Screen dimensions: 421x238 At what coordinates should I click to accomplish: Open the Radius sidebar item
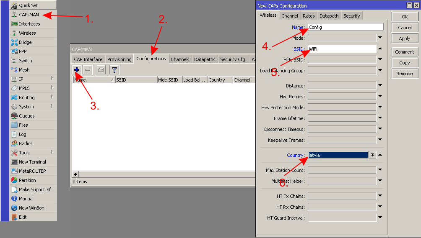(26, 143)
